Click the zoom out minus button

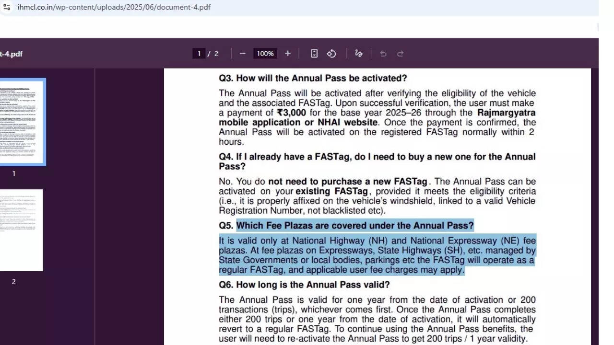point(242,54)
